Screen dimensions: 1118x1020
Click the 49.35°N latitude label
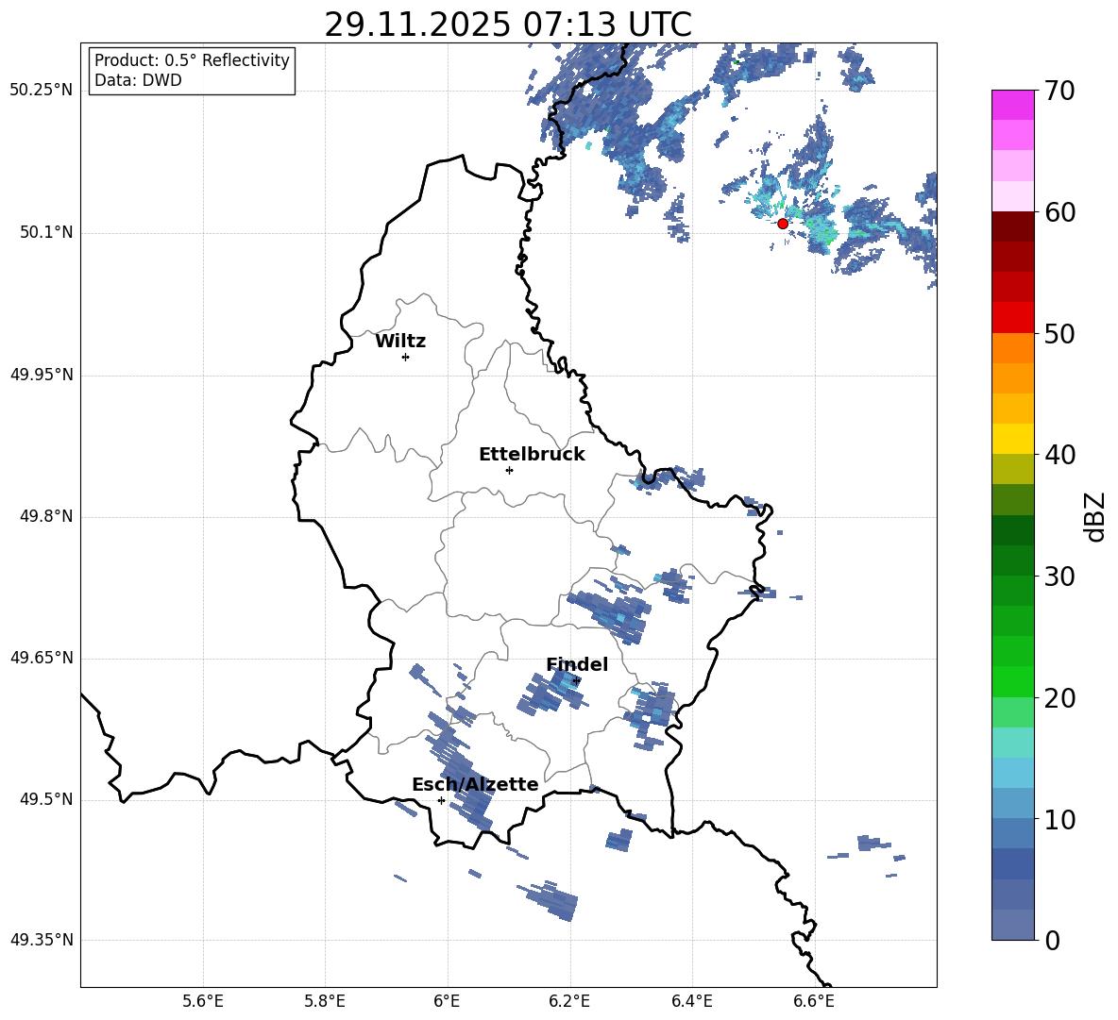pyautogui.click(x=42, y=940)
